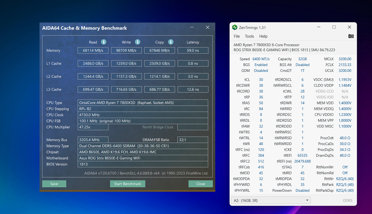Click the Memory Bus value 3203.4 MHz
The image size is (372, 214).
(x=93, y=140)
